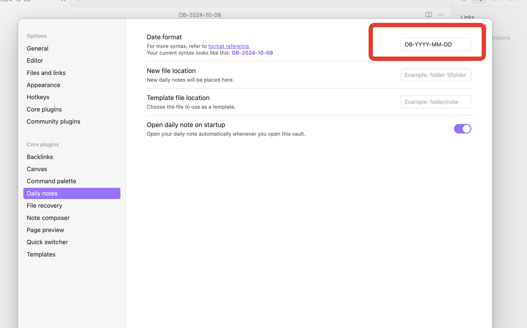This screenshot has height=328, width=527.
Task: Click the New file location field
Action: (x=436, y=75)
